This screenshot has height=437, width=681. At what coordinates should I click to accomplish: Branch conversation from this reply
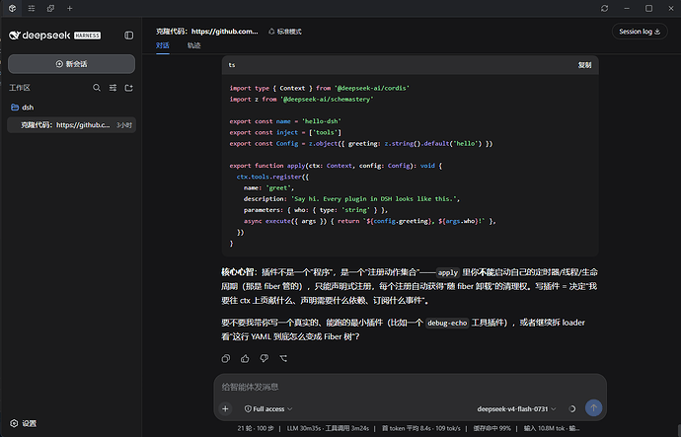click(283, 358)
